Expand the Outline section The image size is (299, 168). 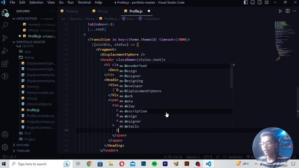pos(22,145)
